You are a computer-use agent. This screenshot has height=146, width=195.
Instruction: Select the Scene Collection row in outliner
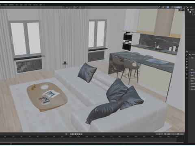point(191,10)
